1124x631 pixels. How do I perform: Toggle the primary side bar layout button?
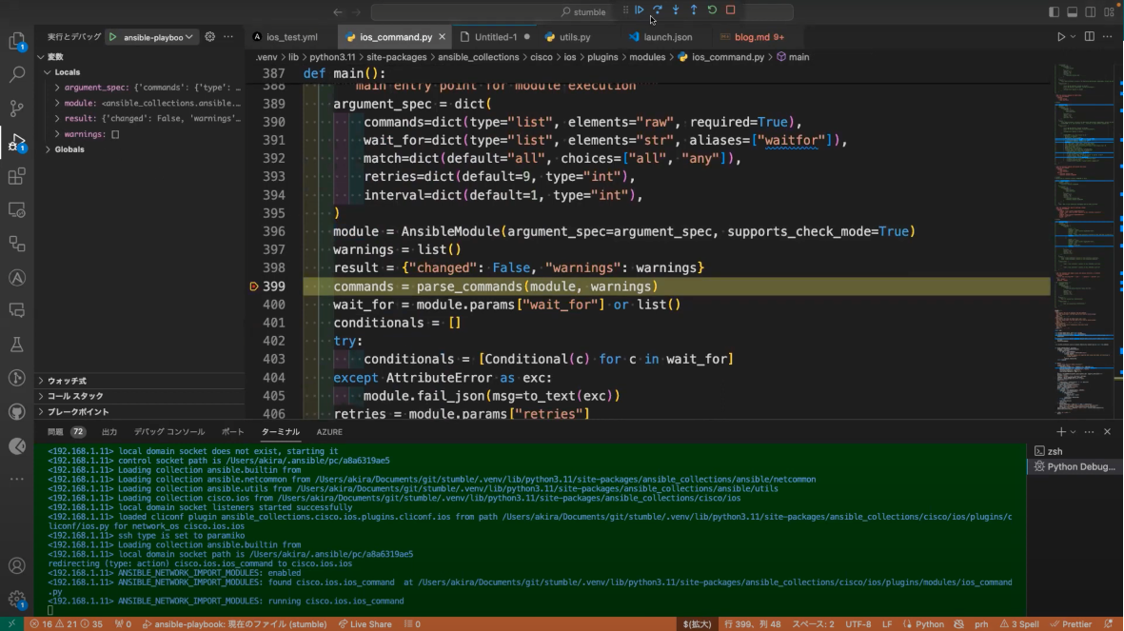point(1054,12)
